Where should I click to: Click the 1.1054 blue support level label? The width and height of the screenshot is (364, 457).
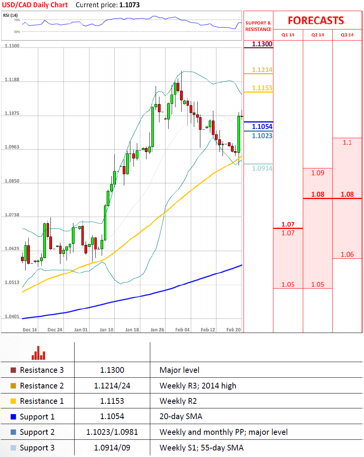pyautogui.click(x=262, y=127)
